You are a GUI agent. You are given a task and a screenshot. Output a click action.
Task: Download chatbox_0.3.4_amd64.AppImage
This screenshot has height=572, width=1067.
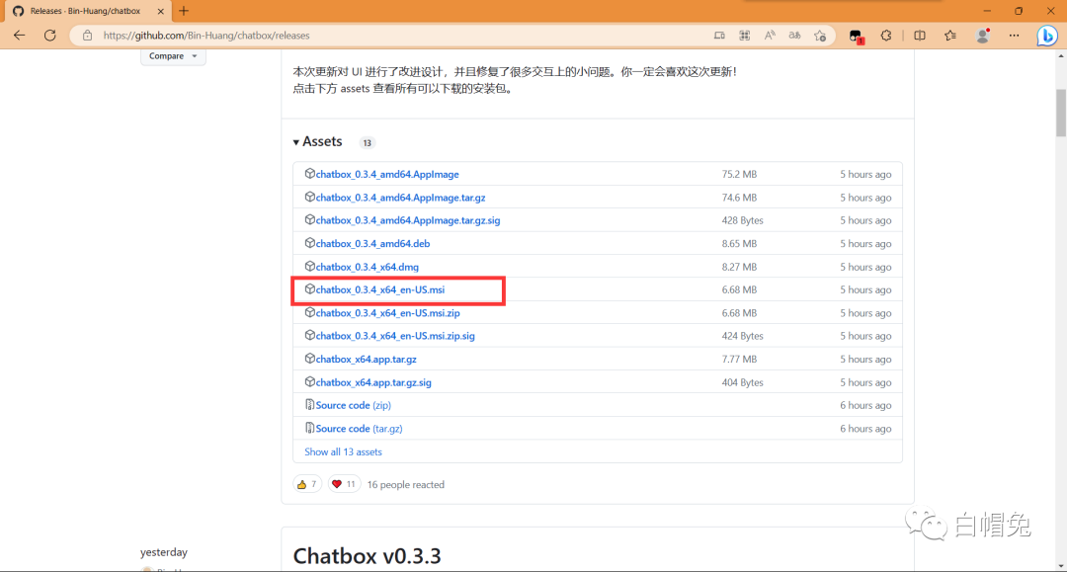click(387, 174)
